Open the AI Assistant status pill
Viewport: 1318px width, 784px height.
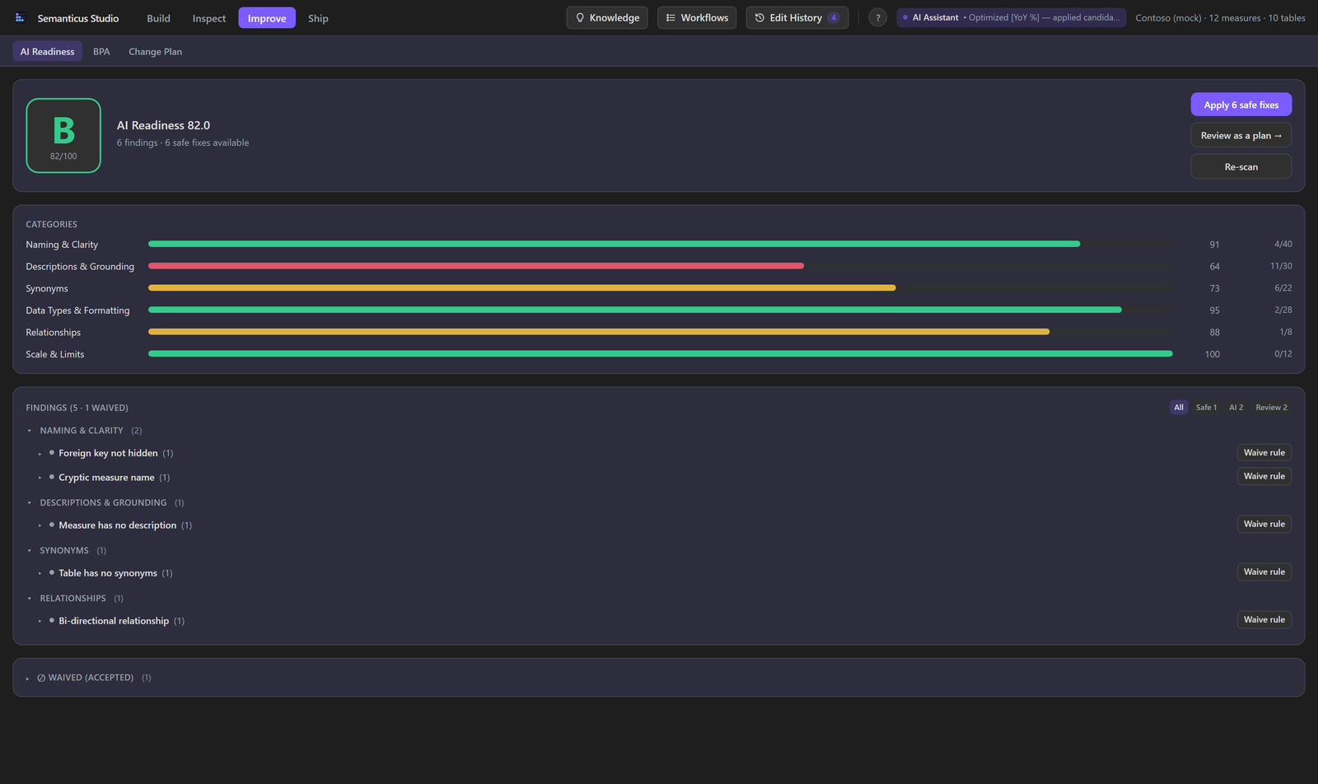coord(1011,17)
